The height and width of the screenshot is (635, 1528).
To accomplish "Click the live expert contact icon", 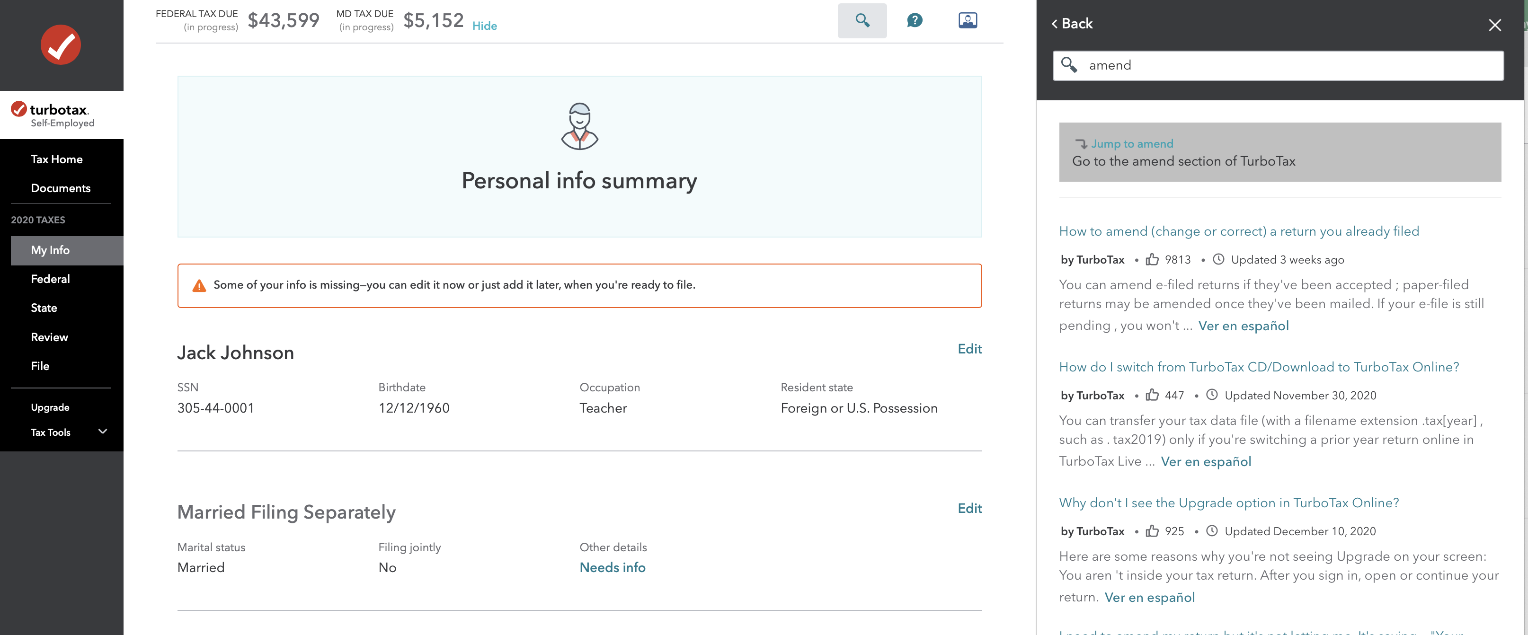I will point(968,21).
